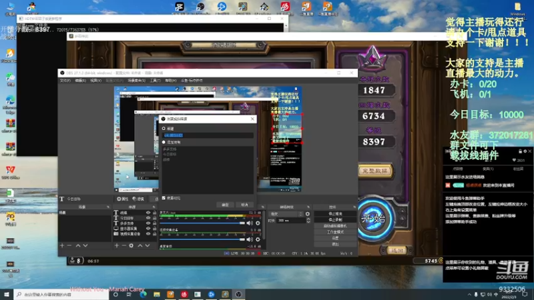The image size is (534, 300).
Task: Mute the second audio mixer channel speaker icon
Action: click(250, 239)
